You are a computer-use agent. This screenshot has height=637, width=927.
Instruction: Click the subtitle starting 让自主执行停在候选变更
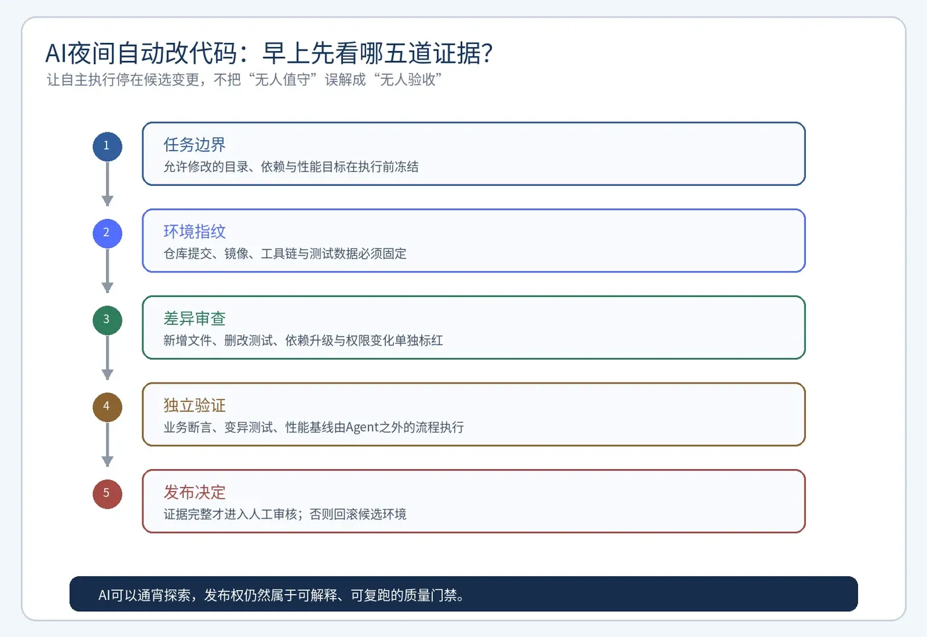tap(244, 80)
